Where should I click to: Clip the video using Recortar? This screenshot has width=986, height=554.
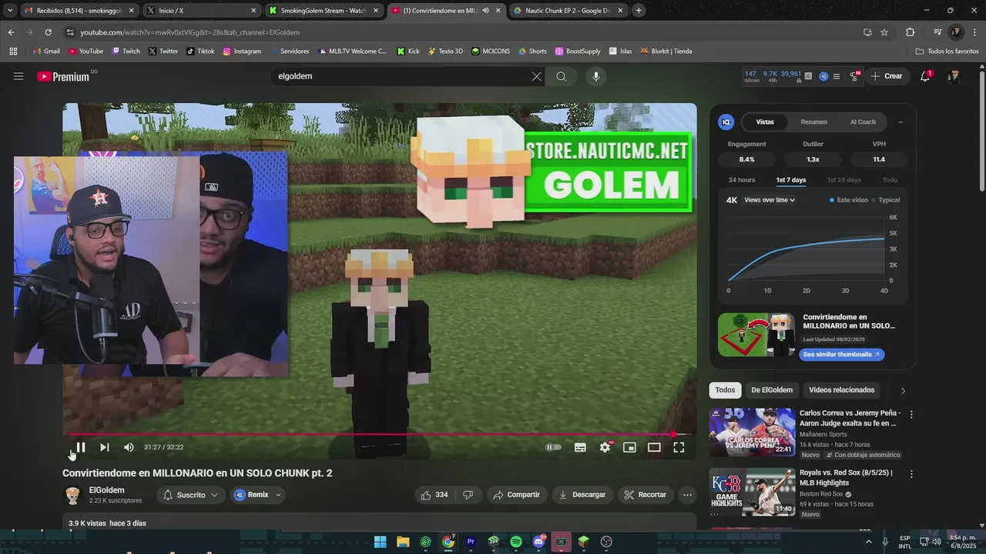(x=646, y=495)
